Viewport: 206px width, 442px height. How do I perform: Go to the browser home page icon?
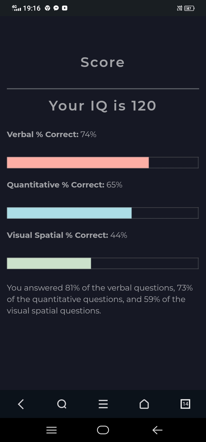[x=144, y=404]
